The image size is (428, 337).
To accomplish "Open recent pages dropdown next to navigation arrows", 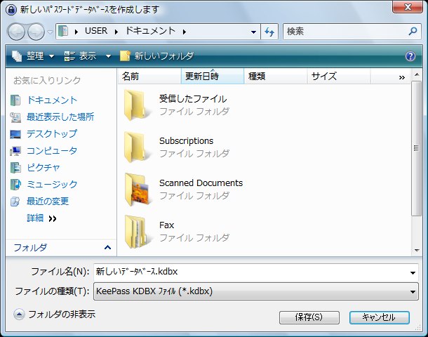I will tap(50, 32).
